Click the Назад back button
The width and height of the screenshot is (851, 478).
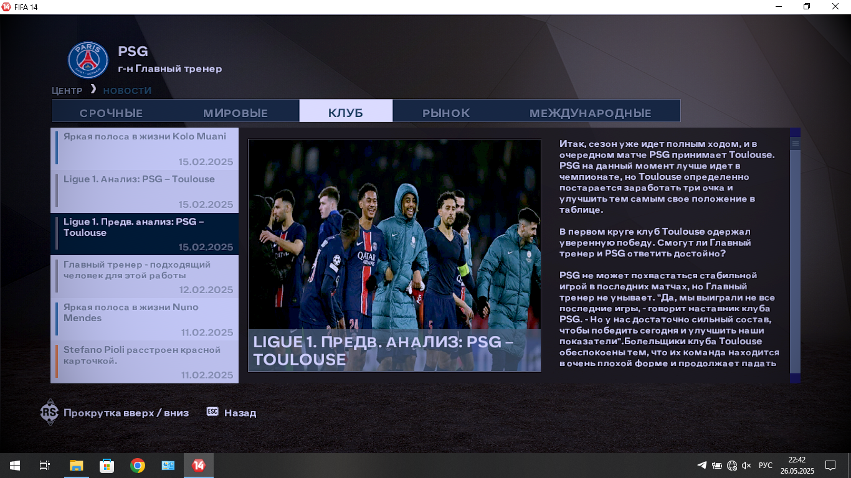point(240,413)
